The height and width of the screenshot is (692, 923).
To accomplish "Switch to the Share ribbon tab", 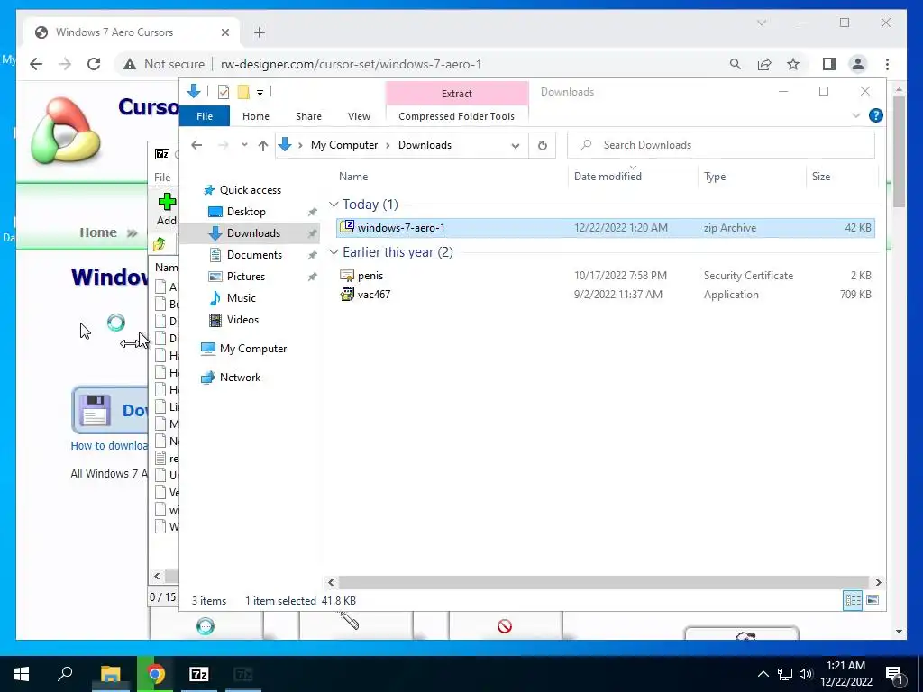I will pyautogui.click(x=308, y=116).
